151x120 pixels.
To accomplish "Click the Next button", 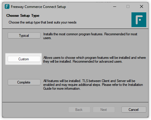I will [104, 110].
